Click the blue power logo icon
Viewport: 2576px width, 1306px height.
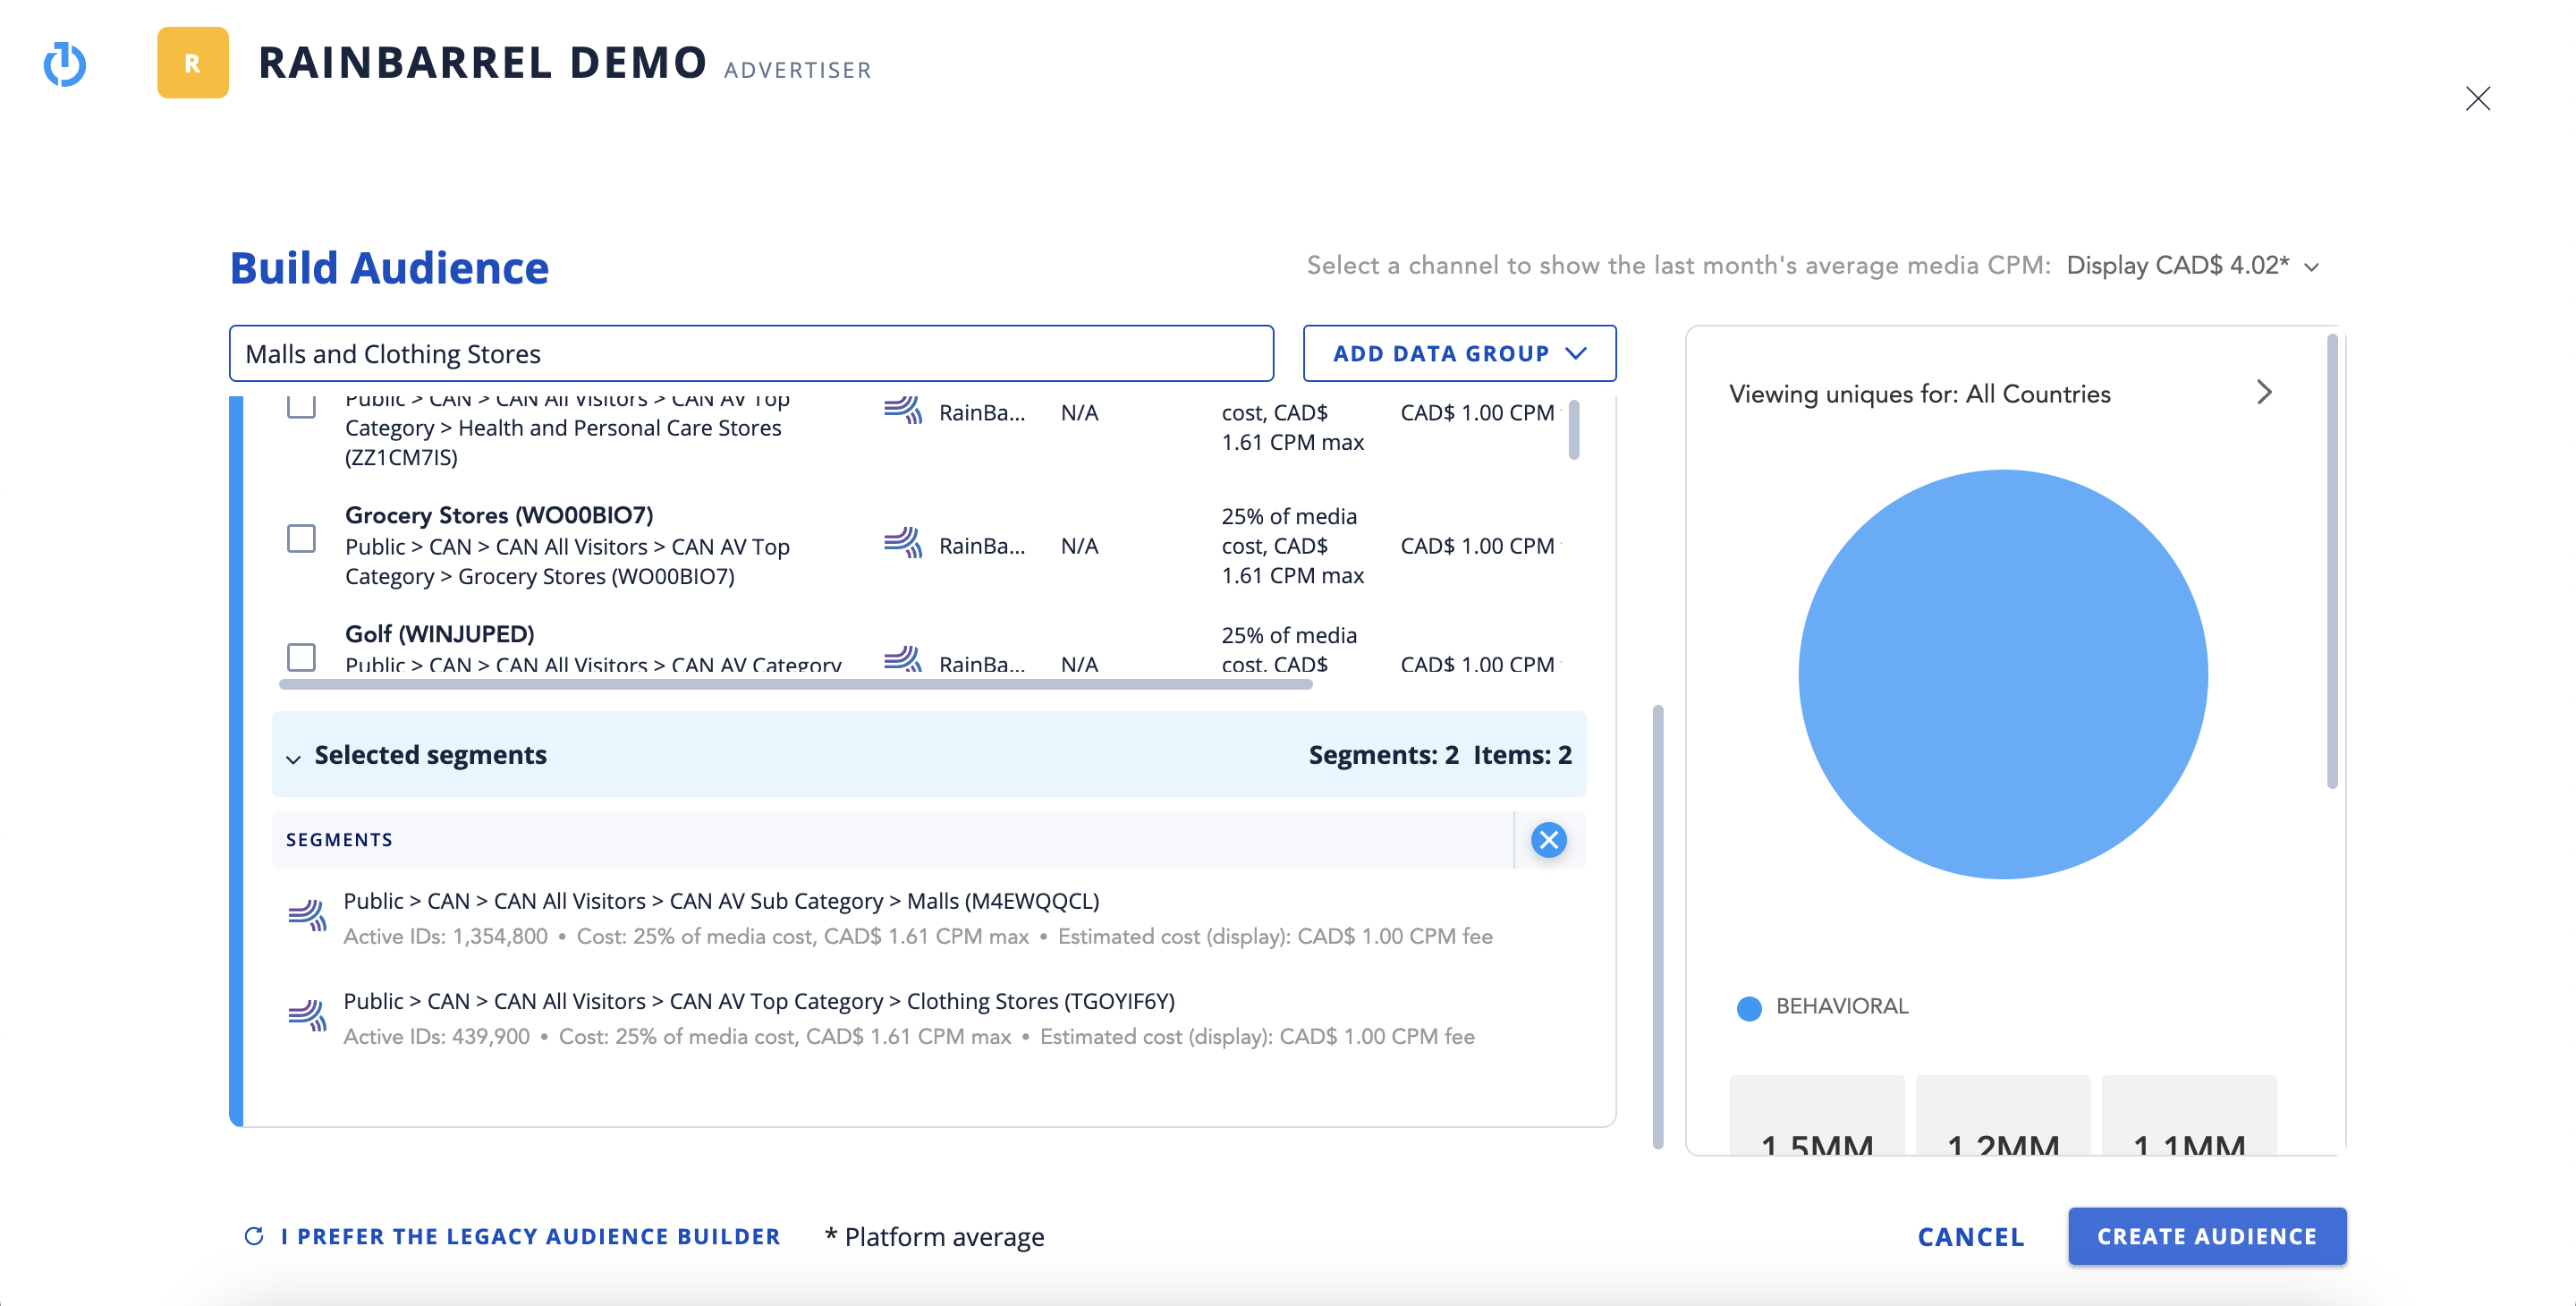pos(65,64)
